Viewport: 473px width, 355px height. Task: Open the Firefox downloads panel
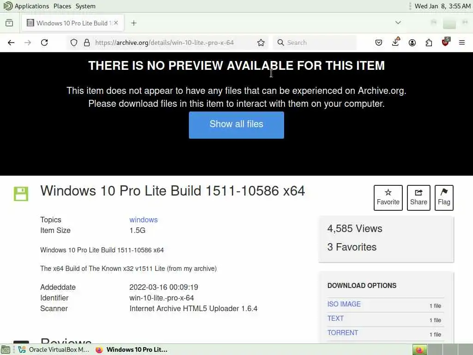[395, 42]
